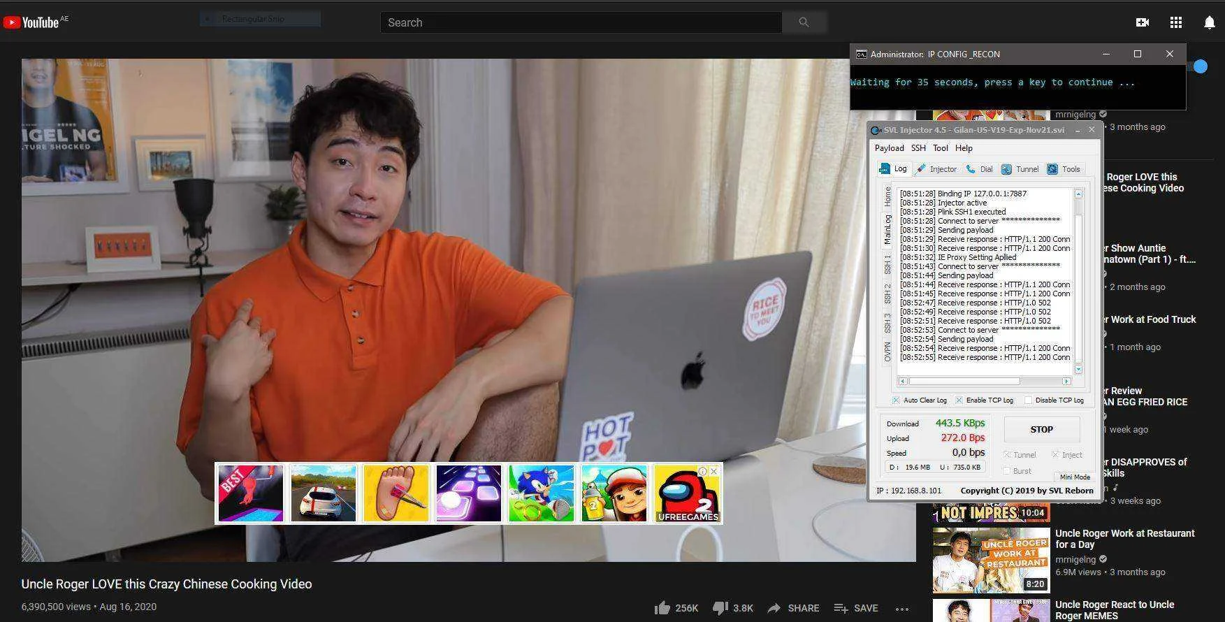Toggle the Inject checkbox
The image size is (1225, 622).
tap(1055, 455)
